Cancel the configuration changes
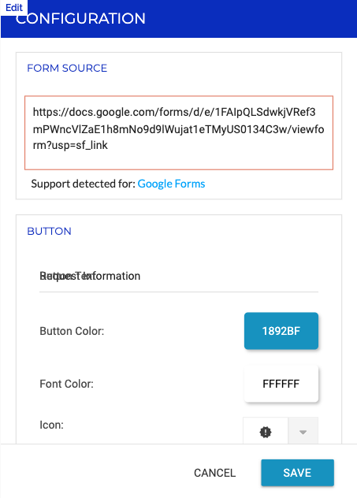 pos(214,473)
